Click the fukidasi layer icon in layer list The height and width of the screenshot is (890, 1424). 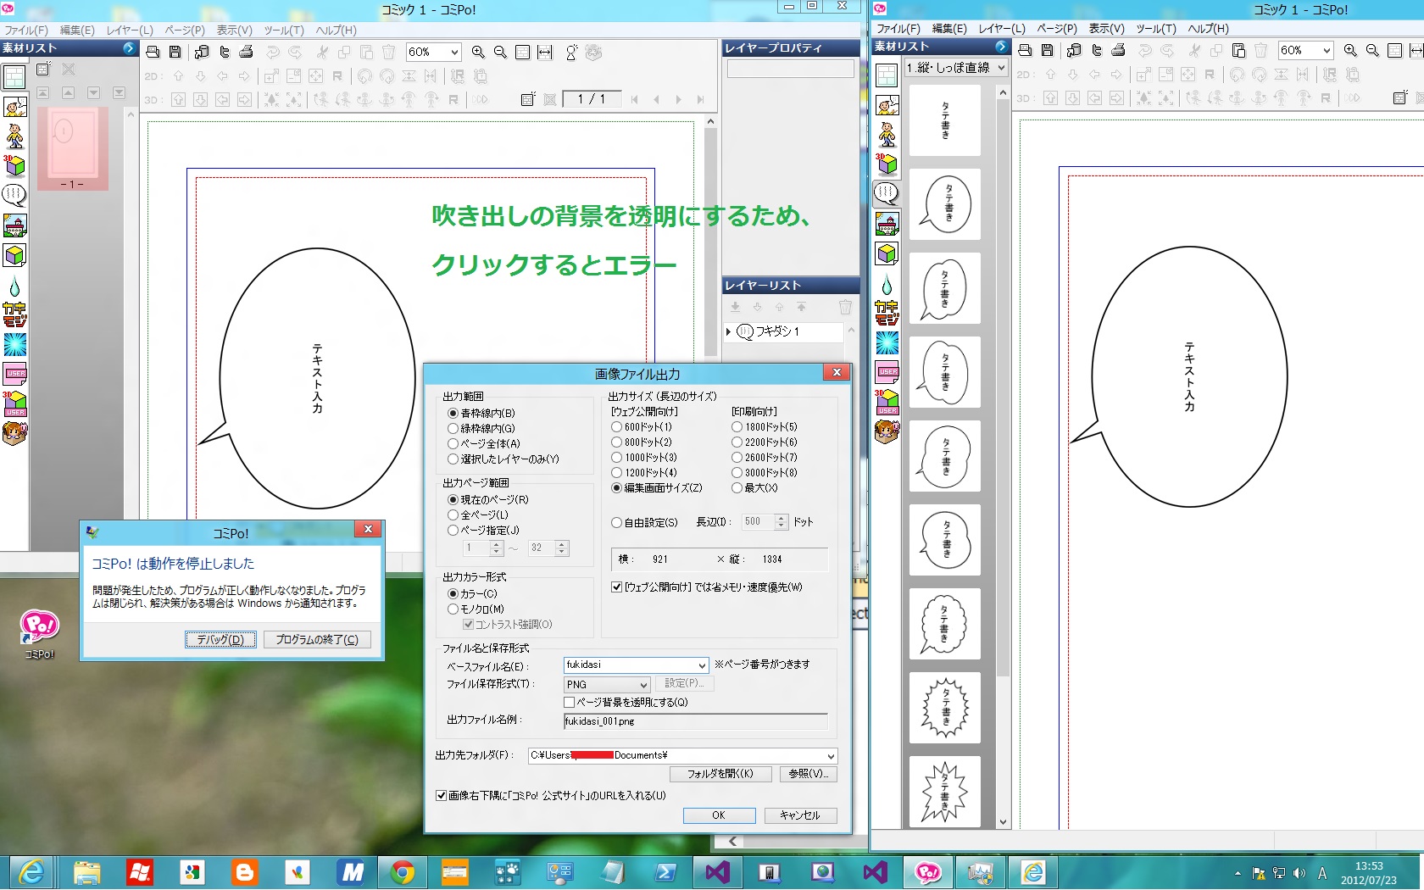click(745, 331)
